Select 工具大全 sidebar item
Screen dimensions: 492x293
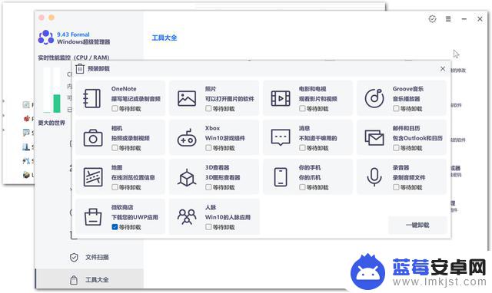[89, 279]
